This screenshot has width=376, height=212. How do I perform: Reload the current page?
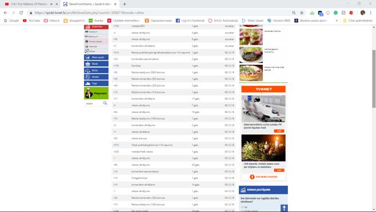point(21,13)
